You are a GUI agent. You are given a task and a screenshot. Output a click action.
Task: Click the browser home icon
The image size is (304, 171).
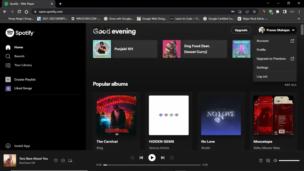(26, 12)
